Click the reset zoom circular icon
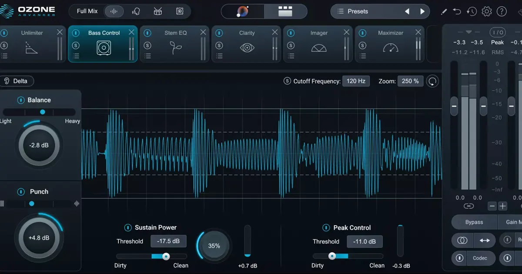Viewport: 522px width, 274px height. pyautogui.click(x=432, y=81)
